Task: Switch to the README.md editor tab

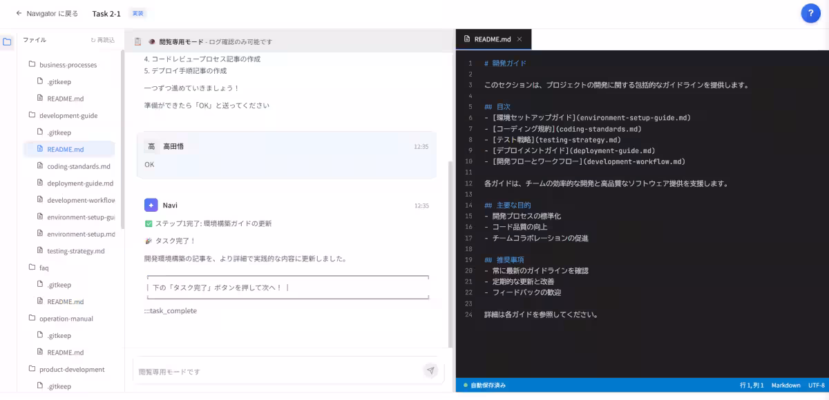Action: 493,39
